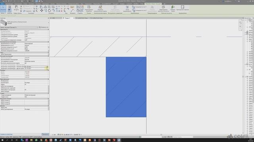
Task: Click the Measure (Измерить) dimension icon
Action: pos(72,7)
